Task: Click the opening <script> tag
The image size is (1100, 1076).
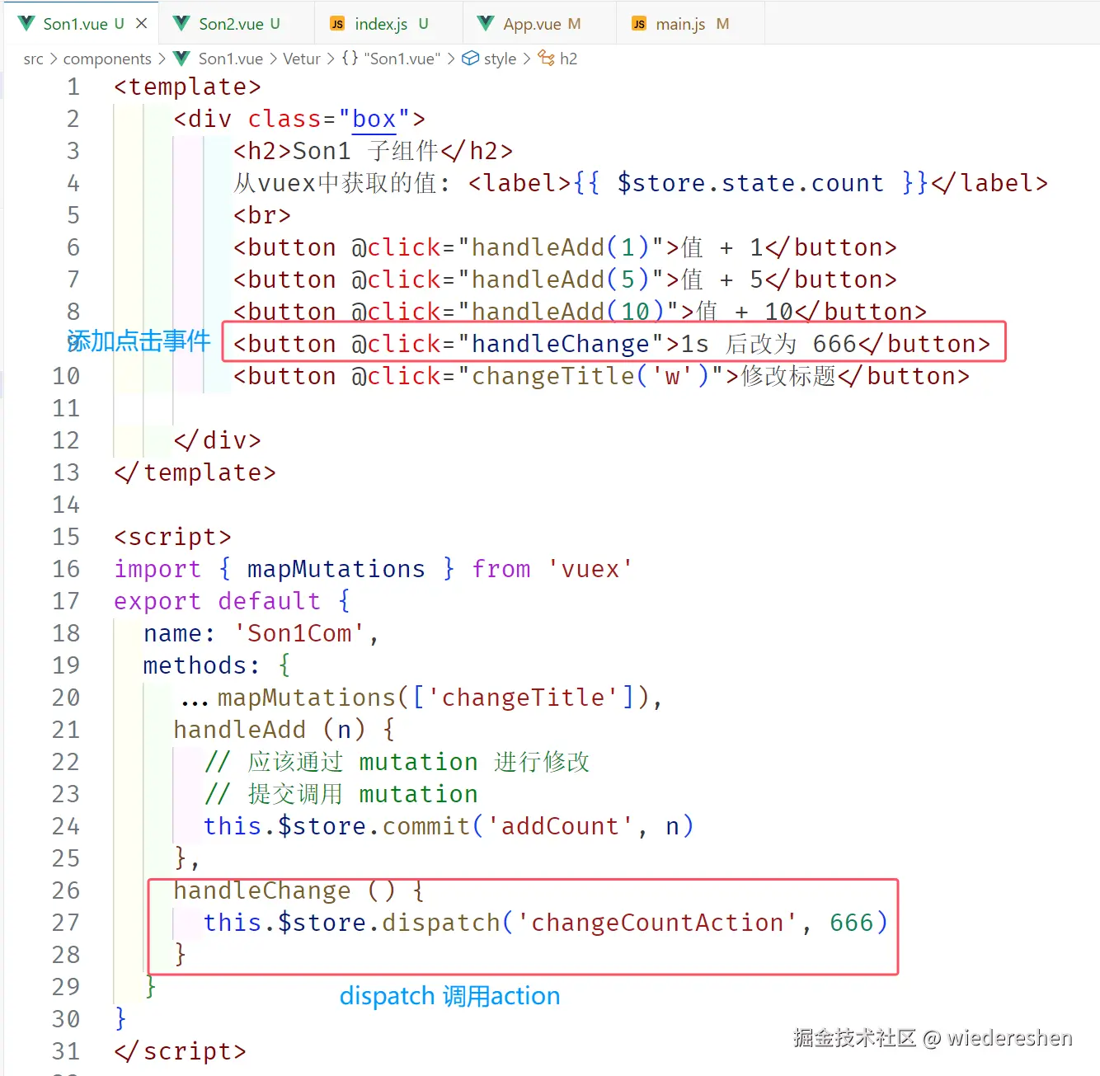Action: click(173, 537)
